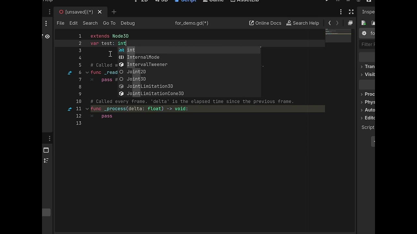
Task: Click the new resource icon in Inspector
Action: pyautogui.click(x=364, y=23)
